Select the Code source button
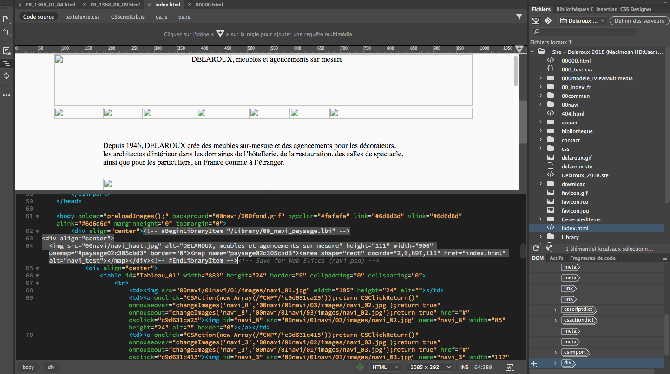 (x=39, y=17)
